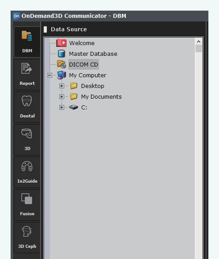The image size is (219, 259).
Task: Click the OnDemand3D app logo
Action: [x=17, y=16]
